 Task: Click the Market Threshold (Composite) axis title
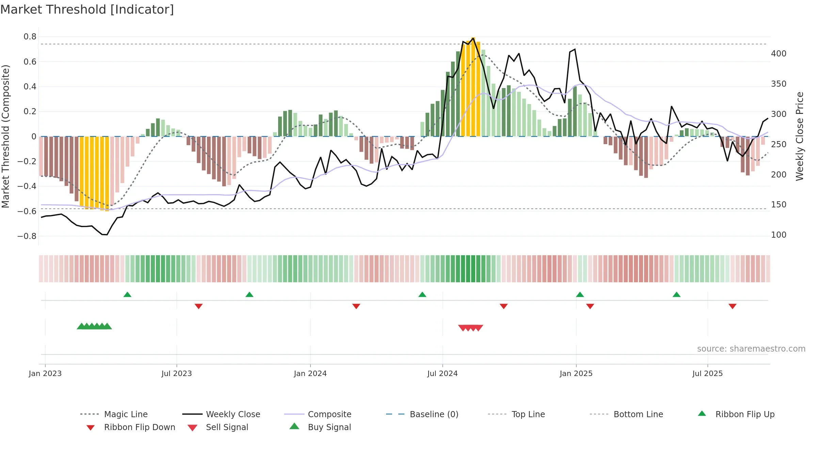tap(5, 136)
